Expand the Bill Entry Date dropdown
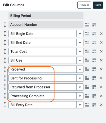The image size is (106, 123). [x=80, y=105]
